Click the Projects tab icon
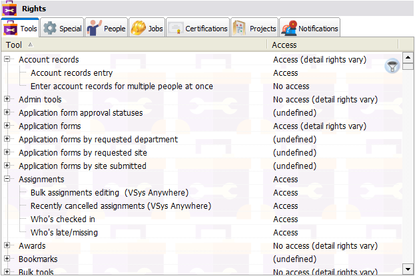415x276 pixels. tap(239, 29)
